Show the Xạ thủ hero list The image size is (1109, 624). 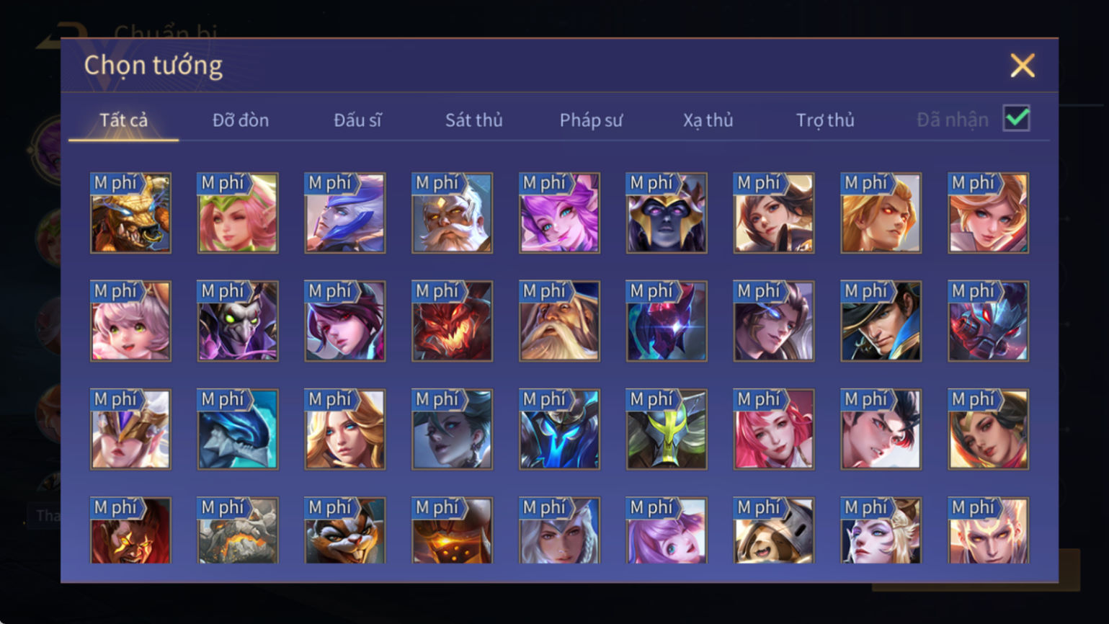point(708,120)
